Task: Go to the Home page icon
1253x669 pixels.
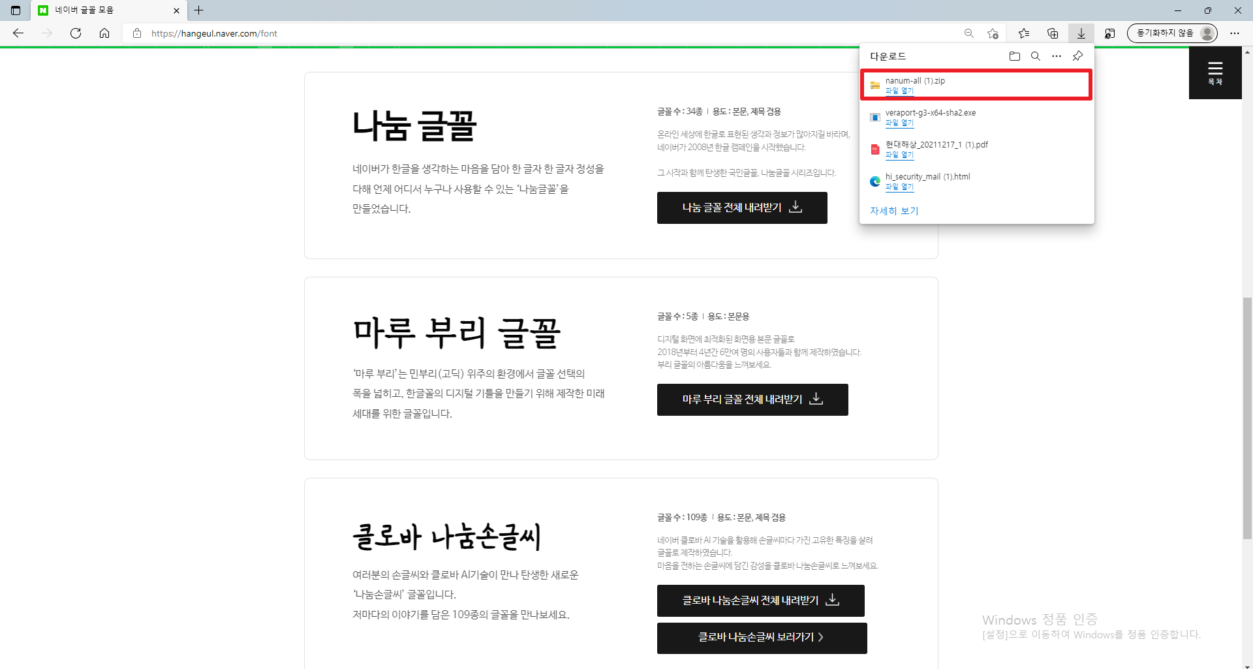Action: 104,33
